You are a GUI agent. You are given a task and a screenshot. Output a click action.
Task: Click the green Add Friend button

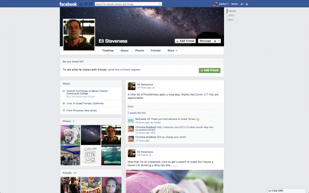[210, 71]
